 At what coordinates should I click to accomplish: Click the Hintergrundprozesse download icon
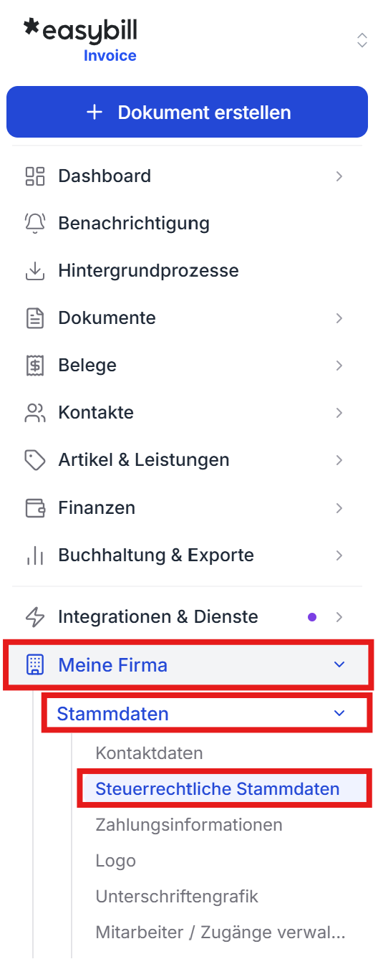pyautogui.click(x=34, y=271)
